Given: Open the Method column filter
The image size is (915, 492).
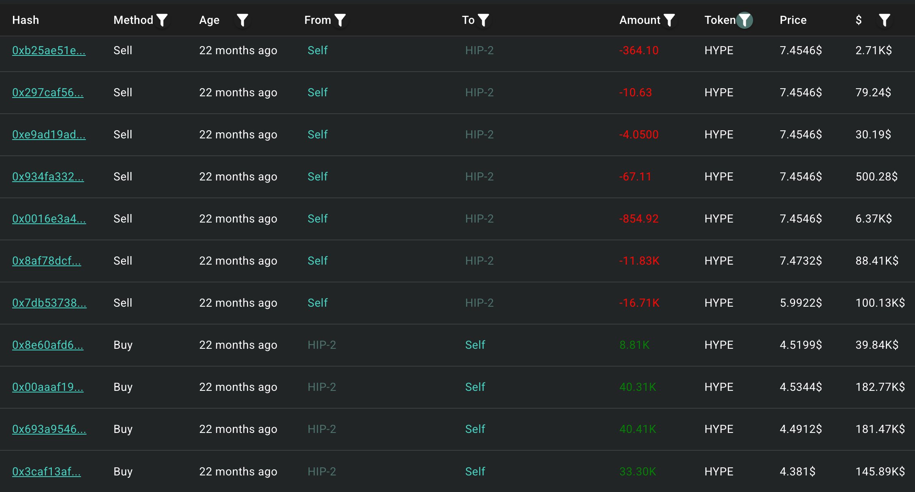Looking at the screenshot, I should tap(162, 20).
